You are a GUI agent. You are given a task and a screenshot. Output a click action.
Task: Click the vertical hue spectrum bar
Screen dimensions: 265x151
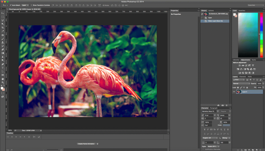[x=262, y=34]
